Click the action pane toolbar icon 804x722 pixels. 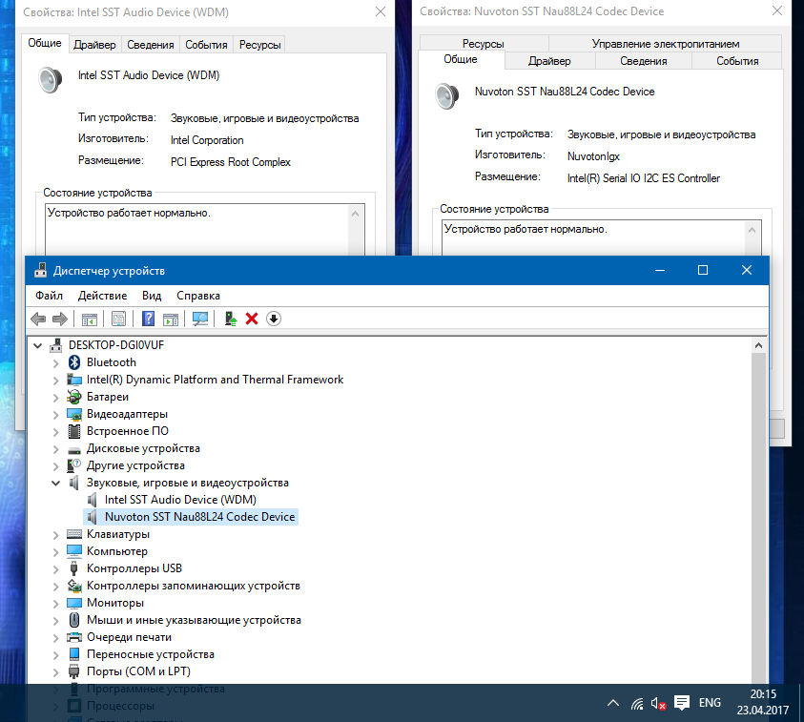point(171,319)
